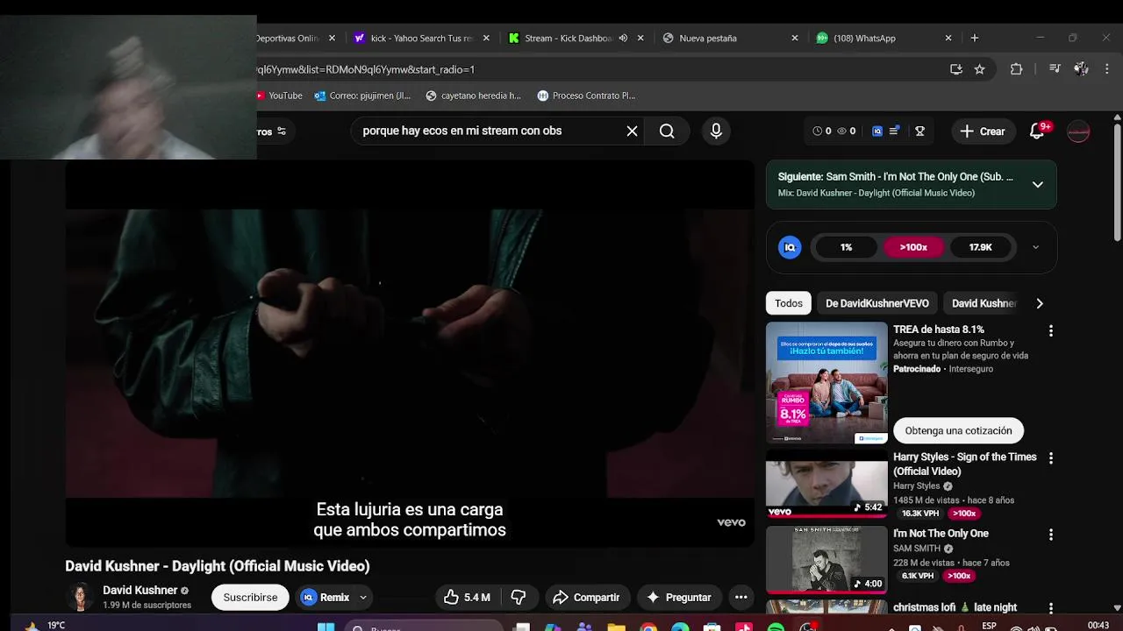Bookmark this page with the star icon
Image resolution: width=1123 pixels, height=631 pixels.
[x=979, y=69]
